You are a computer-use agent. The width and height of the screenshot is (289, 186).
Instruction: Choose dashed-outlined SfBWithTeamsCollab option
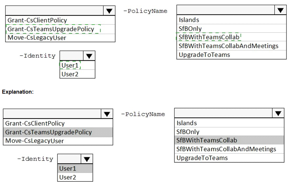tap(209, 37)
